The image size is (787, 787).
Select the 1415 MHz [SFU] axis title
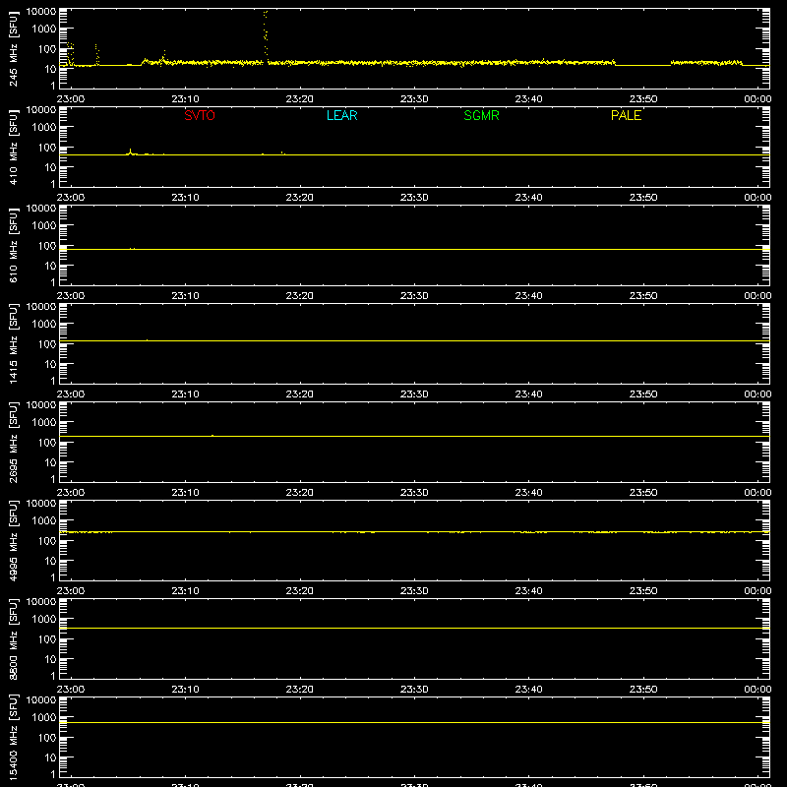click(13, 343)
